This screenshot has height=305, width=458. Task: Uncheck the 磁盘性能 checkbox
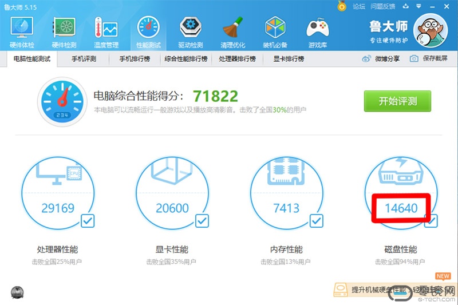[431, 221]
